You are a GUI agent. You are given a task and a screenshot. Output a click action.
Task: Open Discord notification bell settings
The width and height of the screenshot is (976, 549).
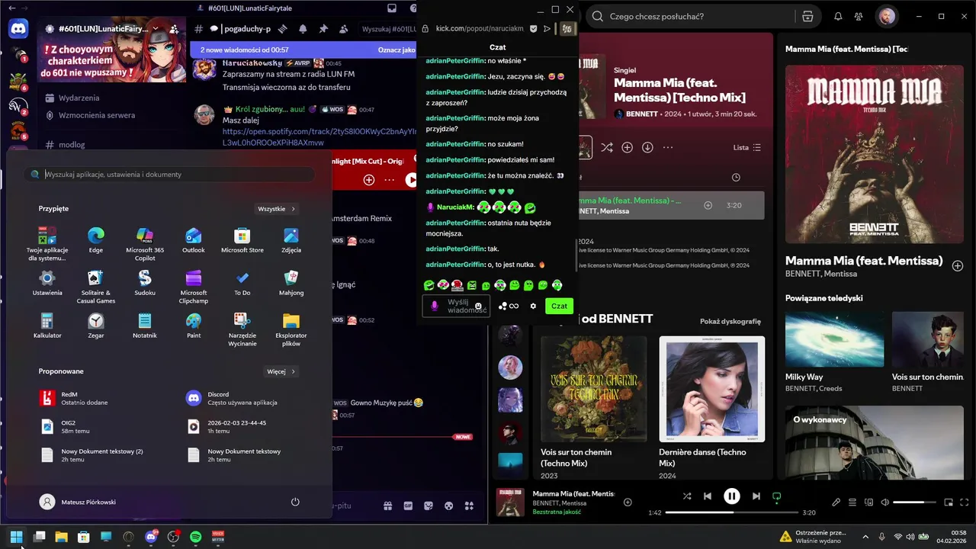303,28
